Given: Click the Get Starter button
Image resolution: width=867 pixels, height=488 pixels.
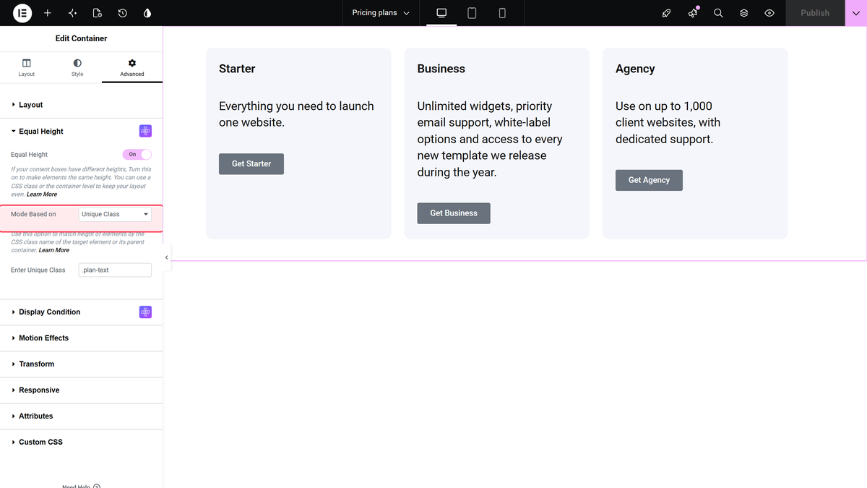Looking at the screenshot, I should (251, 164).
